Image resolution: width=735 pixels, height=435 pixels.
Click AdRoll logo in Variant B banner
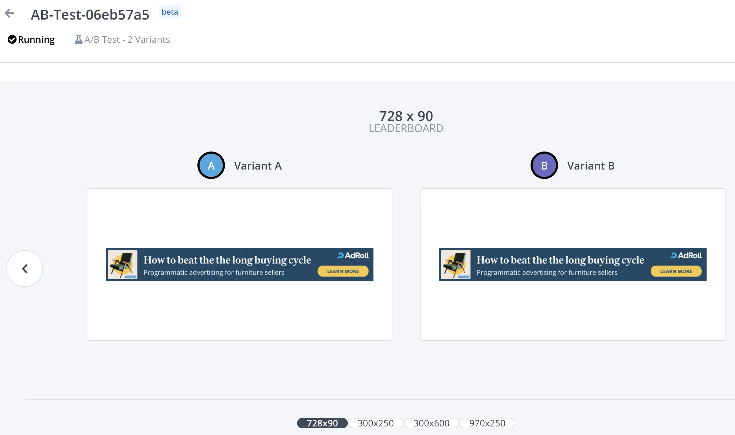tap(686, 255)
